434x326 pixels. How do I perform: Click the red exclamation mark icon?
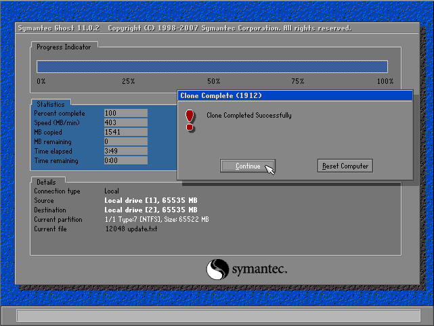coord(190,120)
